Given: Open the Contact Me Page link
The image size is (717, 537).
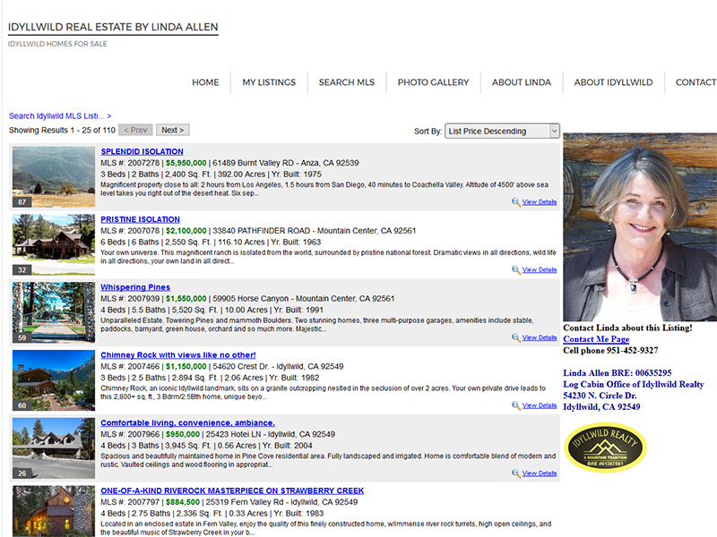Looking at the screenshot, I should click(596, 339).
